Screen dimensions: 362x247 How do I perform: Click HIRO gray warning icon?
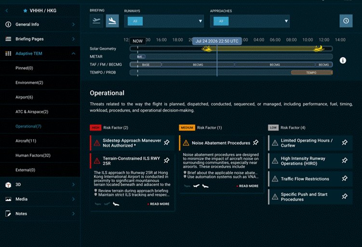pyautogui.click(x=275, y=161)
